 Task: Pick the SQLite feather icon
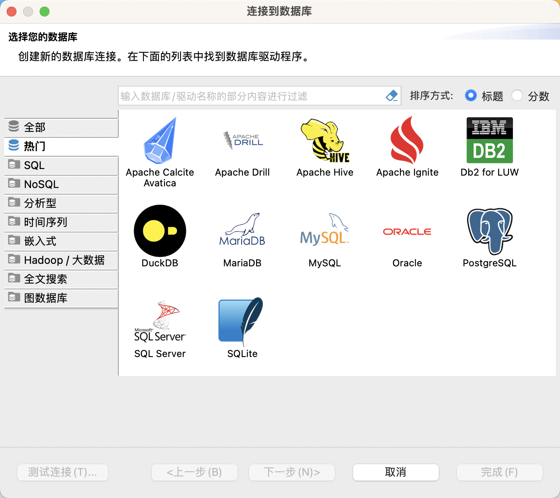(x=241, y=321)
